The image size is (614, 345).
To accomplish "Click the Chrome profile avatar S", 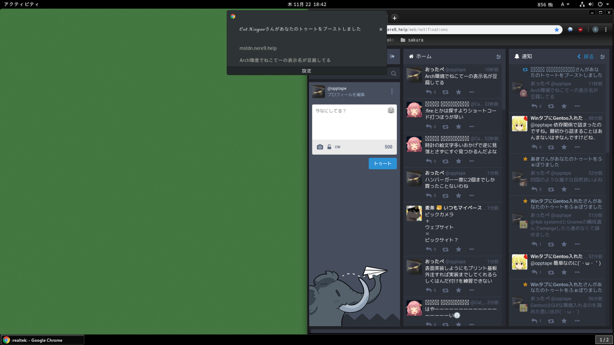I will tap(595, 29).
